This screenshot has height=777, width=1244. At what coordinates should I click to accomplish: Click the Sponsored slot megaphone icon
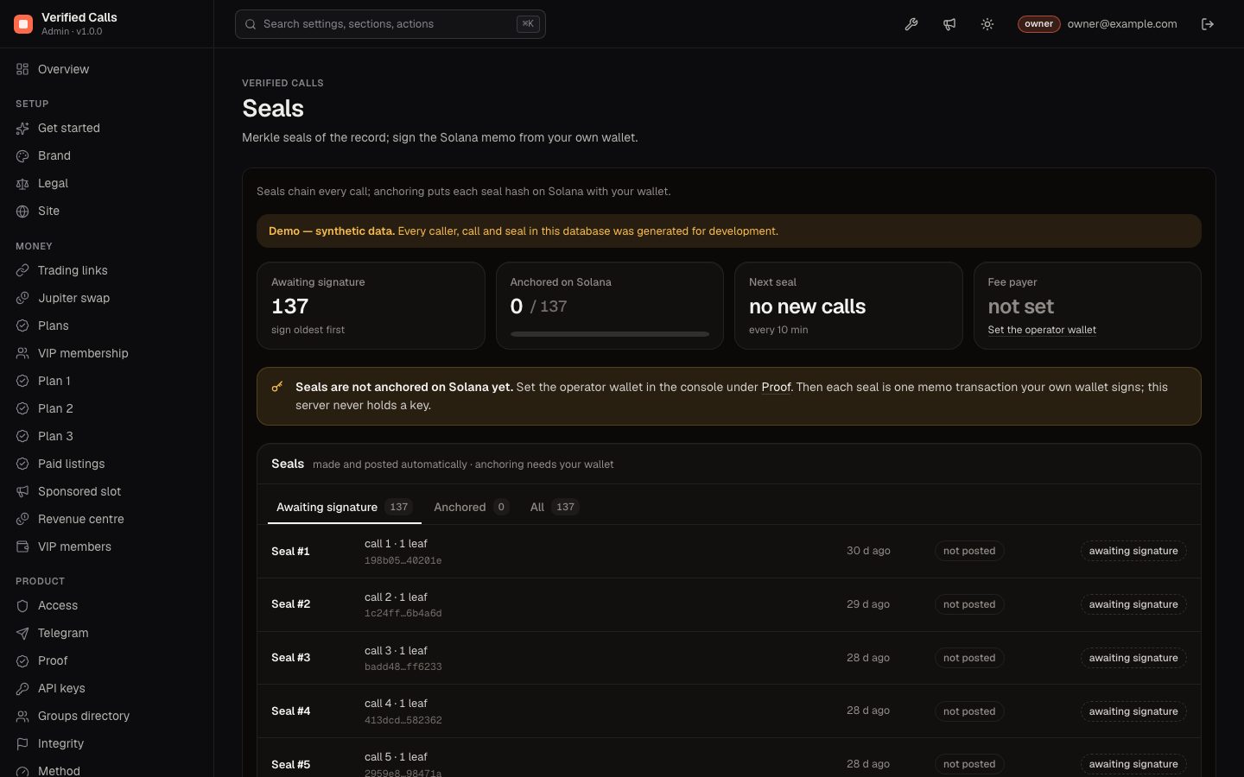[22, 491]
